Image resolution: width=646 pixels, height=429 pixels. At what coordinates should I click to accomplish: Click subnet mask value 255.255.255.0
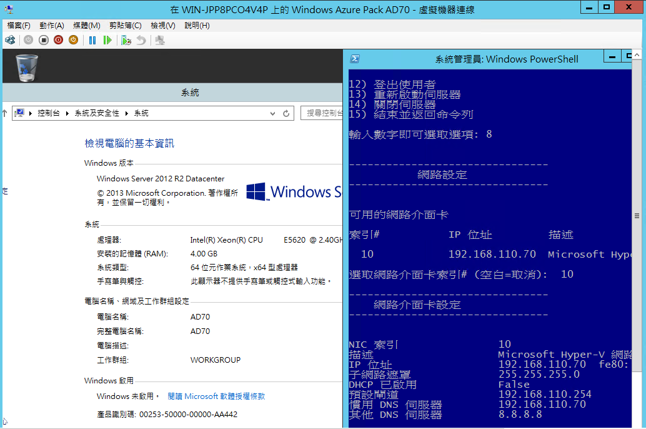[539, 375]
